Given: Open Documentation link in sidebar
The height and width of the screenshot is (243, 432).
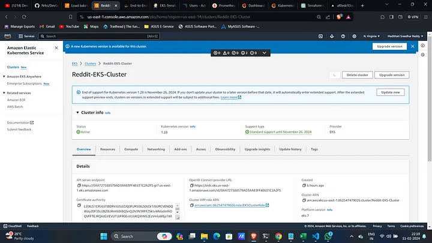Looking at the screenshot, I should 20,122.
